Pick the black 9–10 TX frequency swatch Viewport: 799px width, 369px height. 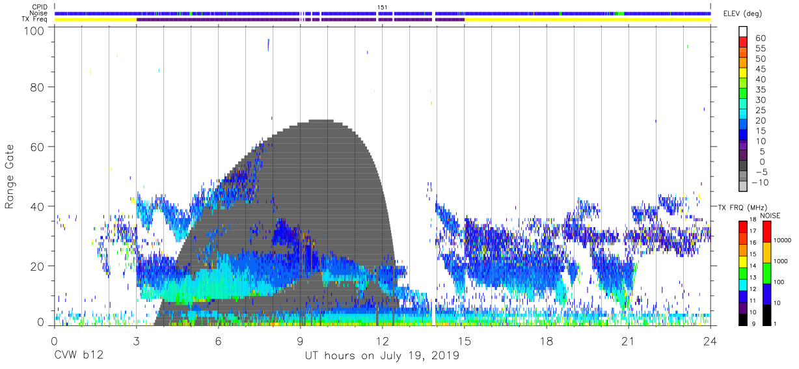click(x=743, y=320)
